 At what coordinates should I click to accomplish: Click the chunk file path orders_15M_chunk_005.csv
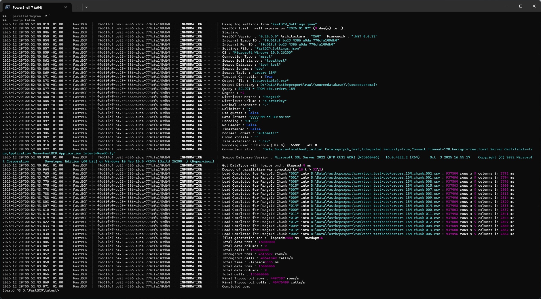point(375,234)
